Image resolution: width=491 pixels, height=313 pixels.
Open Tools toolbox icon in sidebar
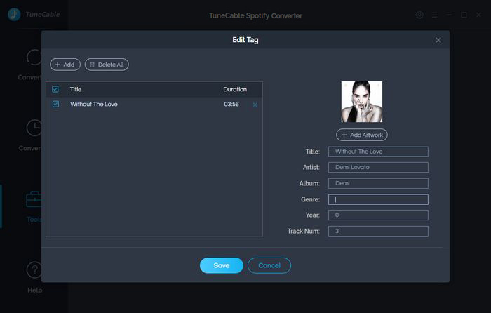34,199
